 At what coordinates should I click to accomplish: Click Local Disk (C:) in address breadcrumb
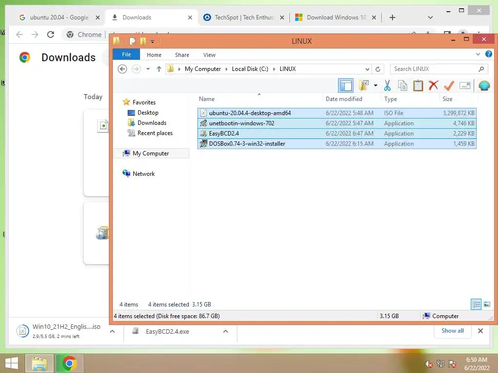250,69
